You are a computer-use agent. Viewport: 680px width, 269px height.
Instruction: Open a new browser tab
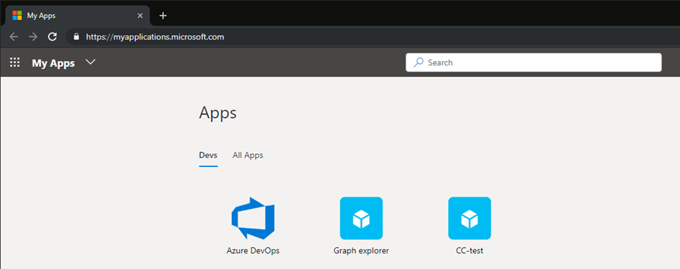(x=163, y=16)
